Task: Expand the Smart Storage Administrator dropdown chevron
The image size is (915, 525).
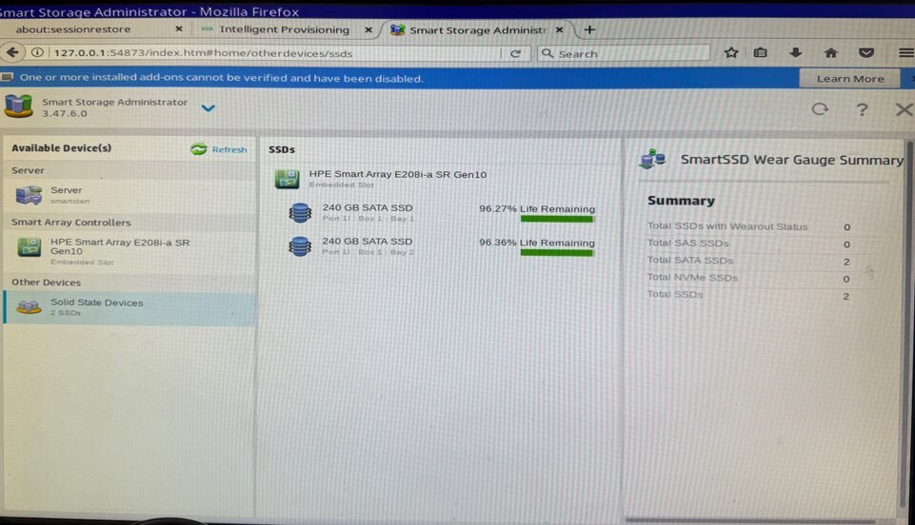Action: pos(209,107)
